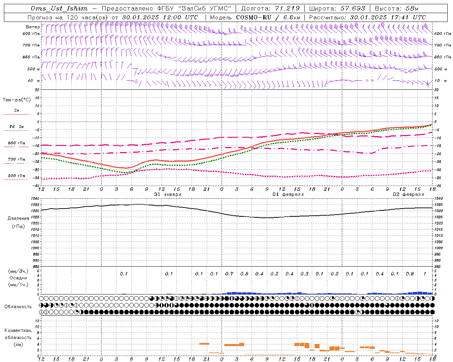Click the Осадки precipitation label

(18, 278)
